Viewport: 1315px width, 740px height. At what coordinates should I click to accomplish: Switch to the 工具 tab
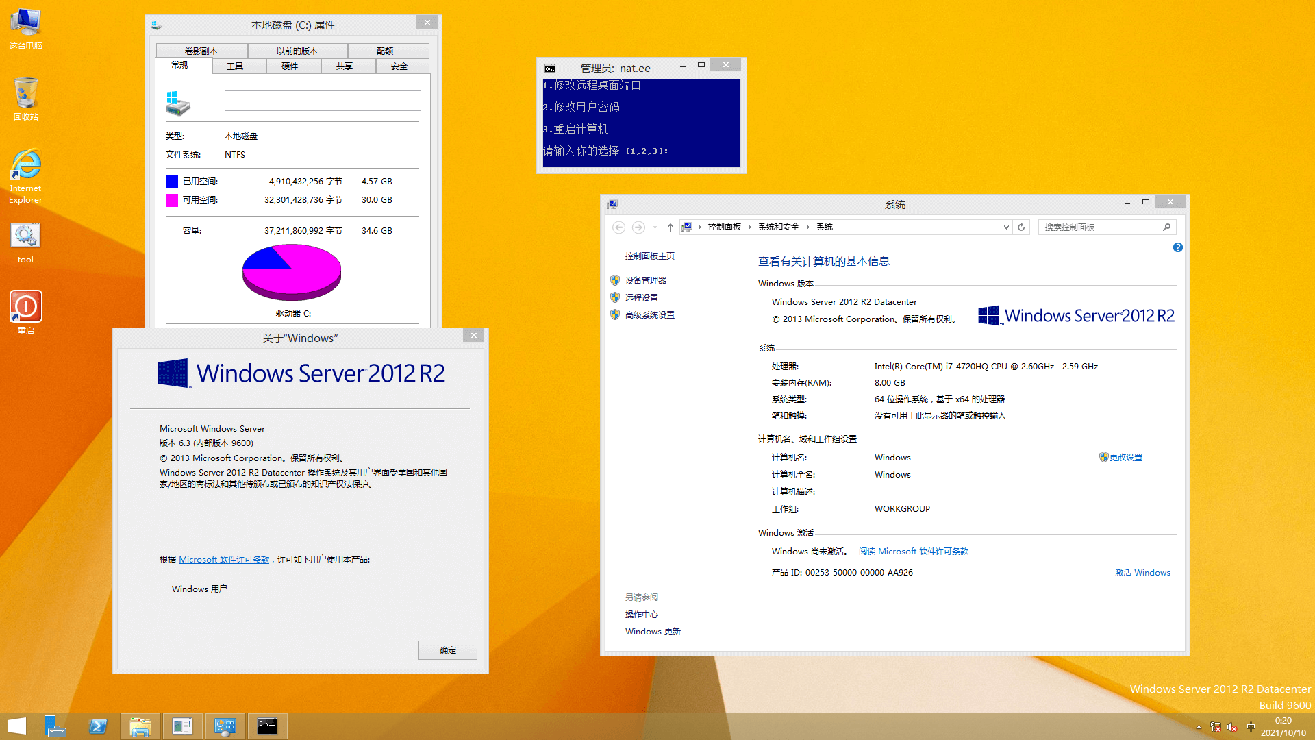point(235,66)
